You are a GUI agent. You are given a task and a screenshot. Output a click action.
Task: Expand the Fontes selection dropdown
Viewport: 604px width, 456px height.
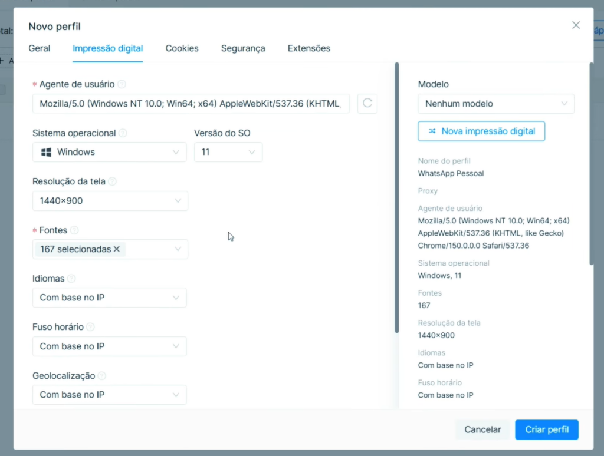point(110,249)
